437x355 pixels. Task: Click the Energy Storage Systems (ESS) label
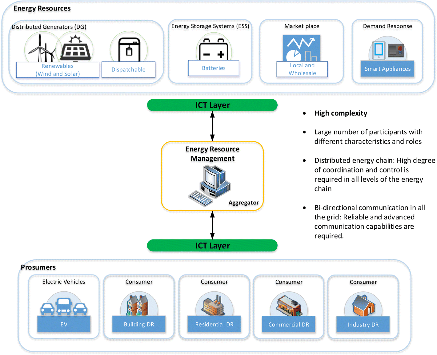(210, 26)
